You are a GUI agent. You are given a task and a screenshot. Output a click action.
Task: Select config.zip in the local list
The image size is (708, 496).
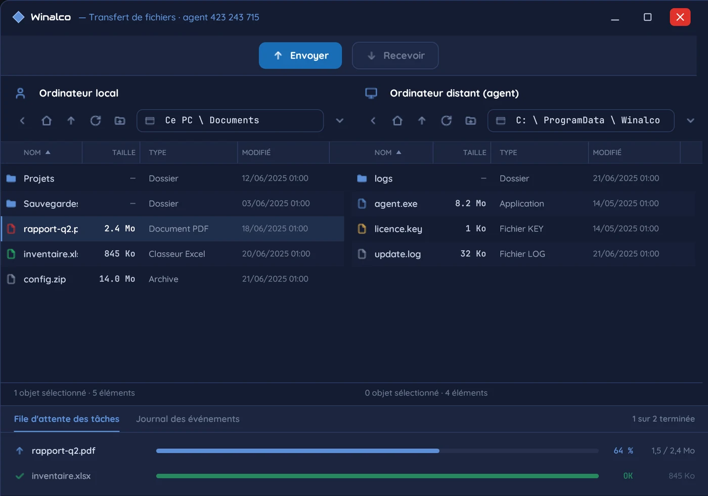pyautogui.click(x=172, y=279)
